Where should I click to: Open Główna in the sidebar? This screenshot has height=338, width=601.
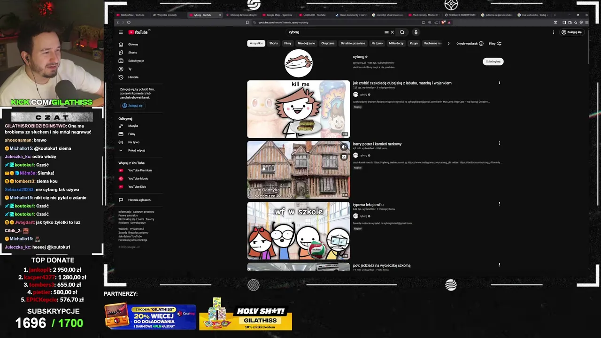click(x=133, y=45)
